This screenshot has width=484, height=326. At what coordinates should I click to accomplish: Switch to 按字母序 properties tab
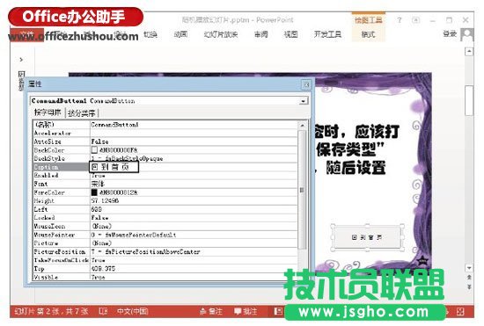coord(48,112)
